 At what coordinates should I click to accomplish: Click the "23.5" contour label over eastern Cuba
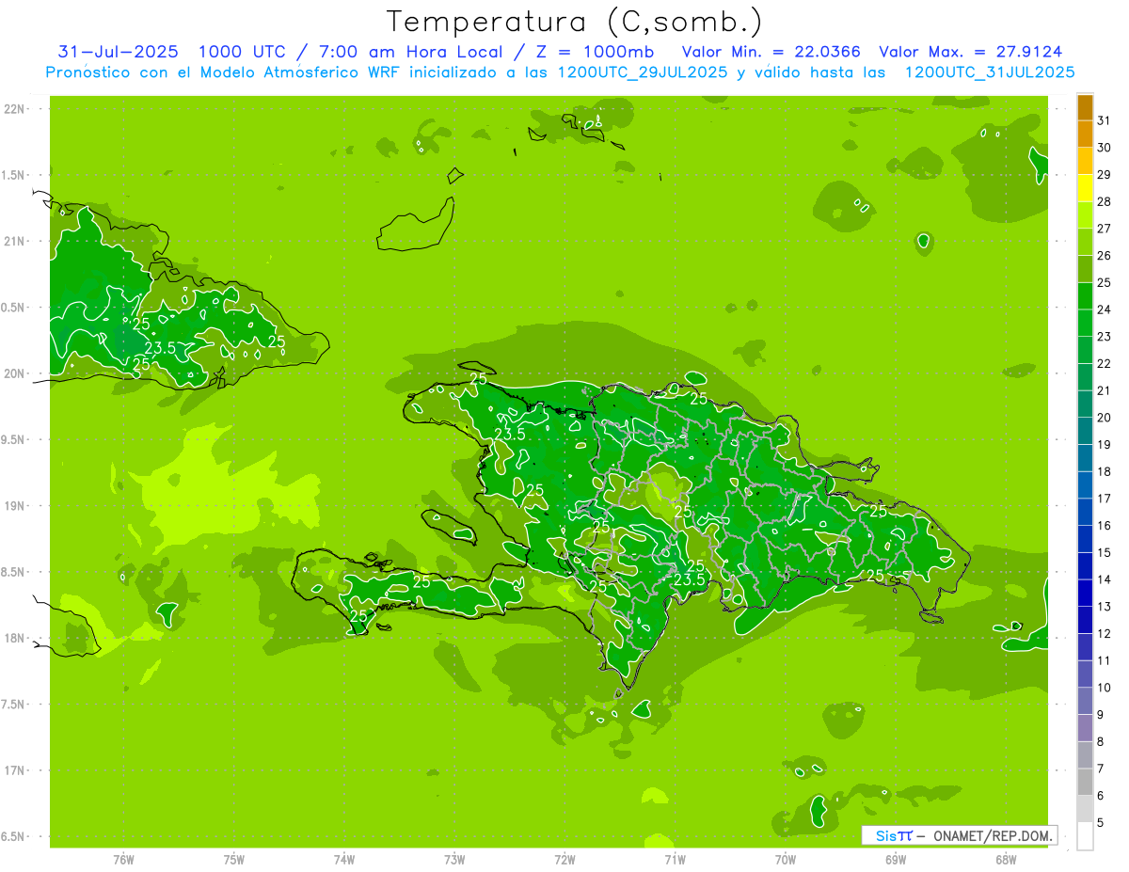[x=160, y=347]
